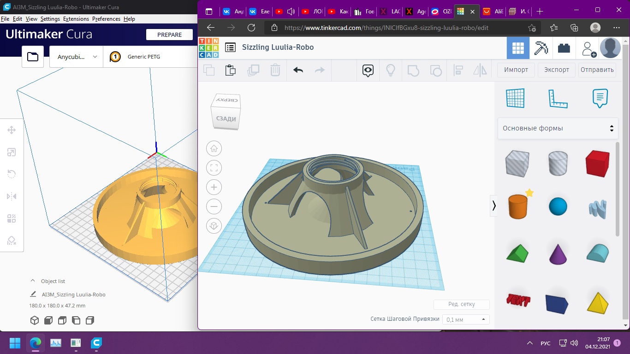The height and width of the screenshot is (354, 630).
Task: Select the Ruler tool icon
Action: click(x=557, y=99)
